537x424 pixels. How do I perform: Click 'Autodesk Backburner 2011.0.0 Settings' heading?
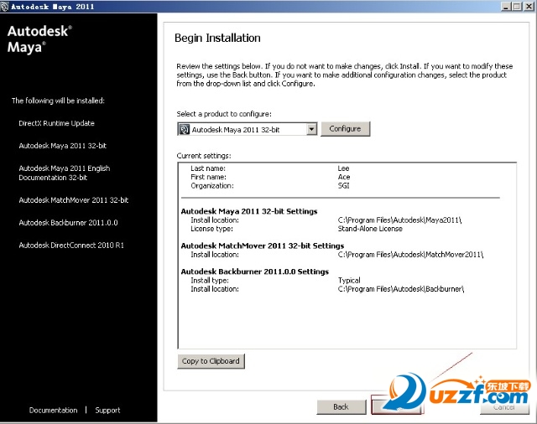[x=255, y=271]
